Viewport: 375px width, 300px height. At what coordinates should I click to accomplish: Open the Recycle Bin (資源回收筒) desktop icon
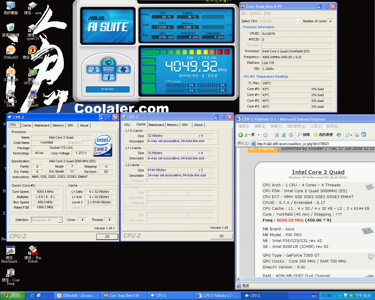pos(11,30)
